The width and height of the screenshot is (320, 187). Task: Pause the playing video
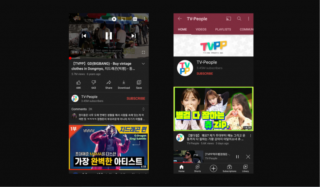tap(108, 36)
